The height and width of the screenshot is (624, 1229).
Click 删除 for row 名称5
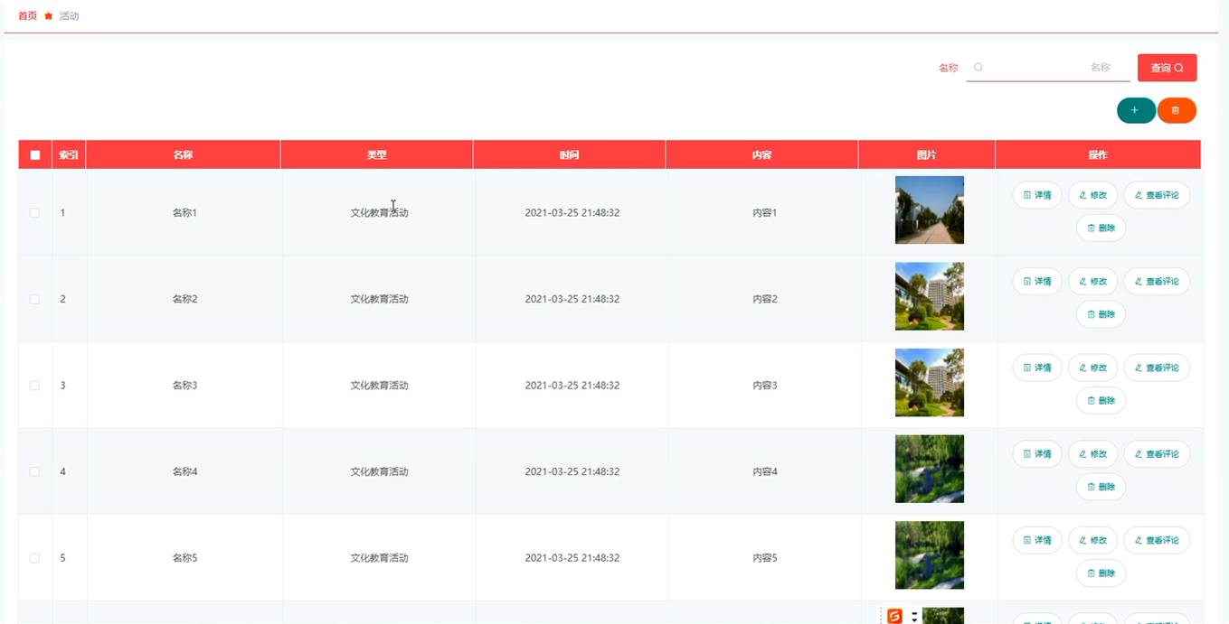click(1101, 573)
